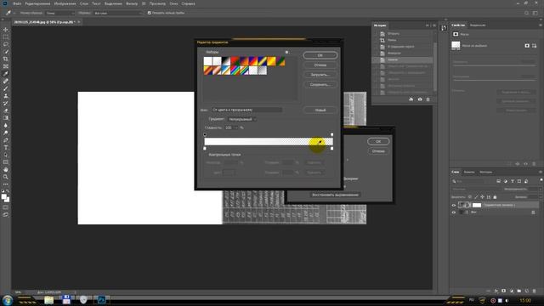The height and width of the screenshot is (306, 544).
Task: Open Photoshop from the Windows taskbar
Action: pos(101,300)
